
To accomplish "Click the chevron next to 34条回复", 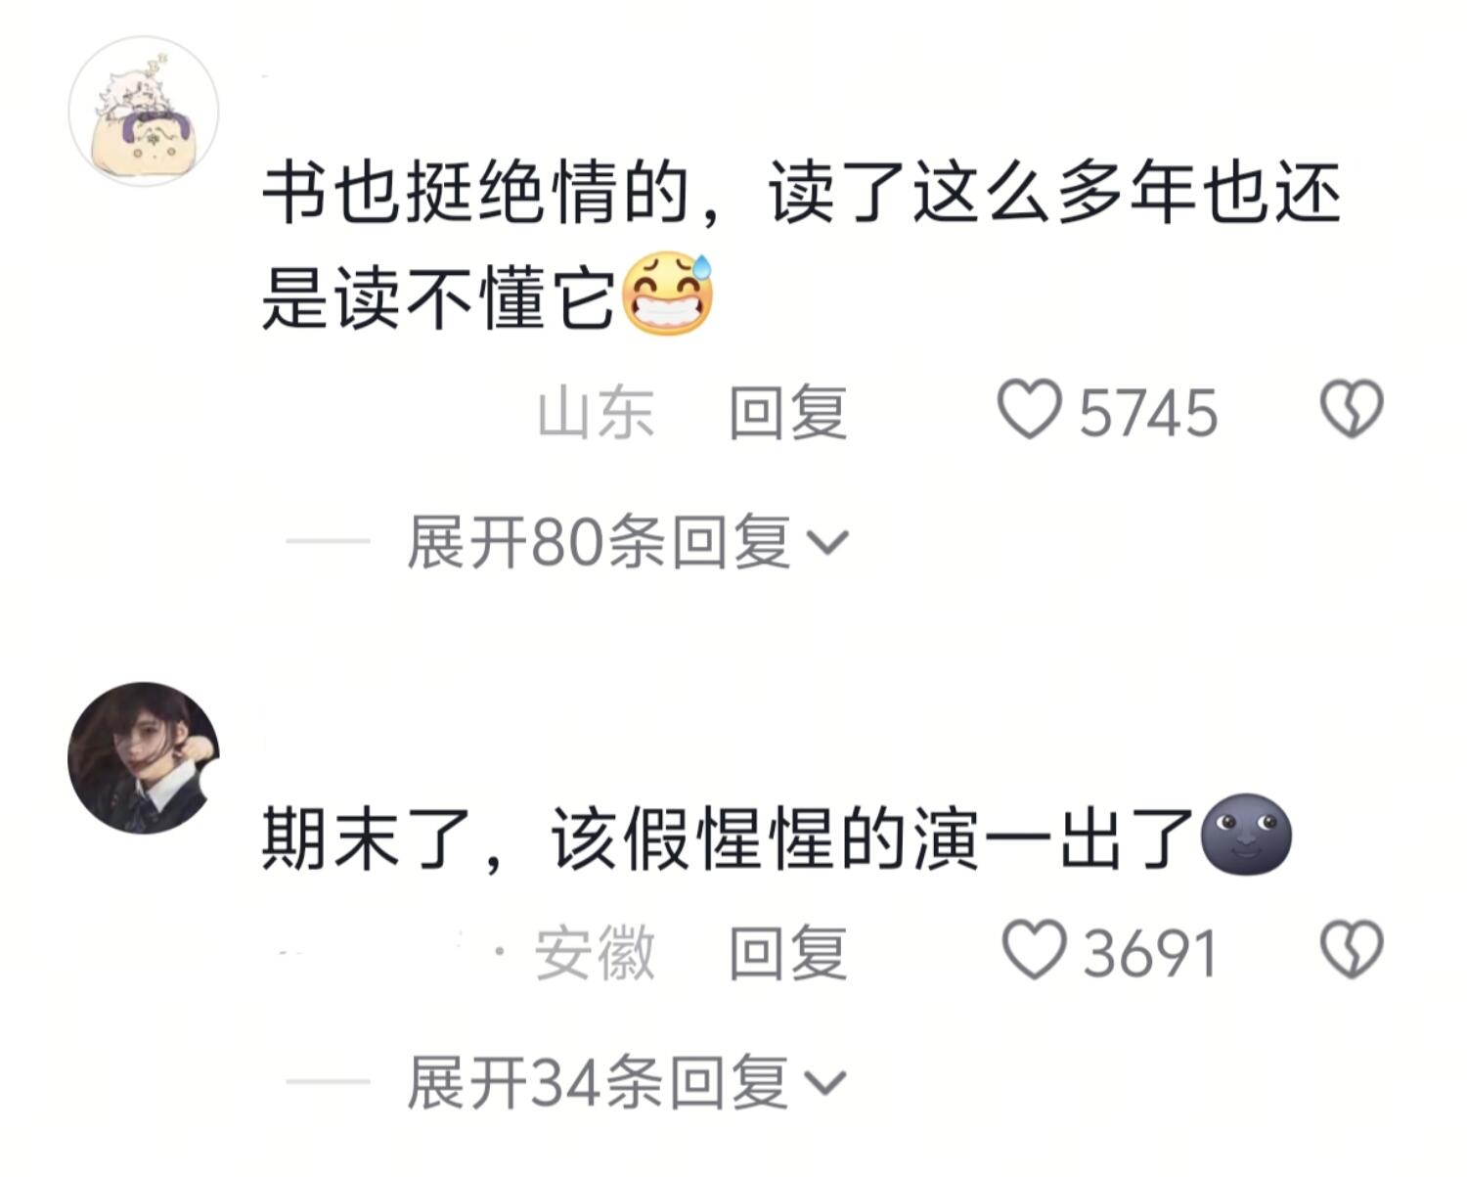I will coord(825,1084).
